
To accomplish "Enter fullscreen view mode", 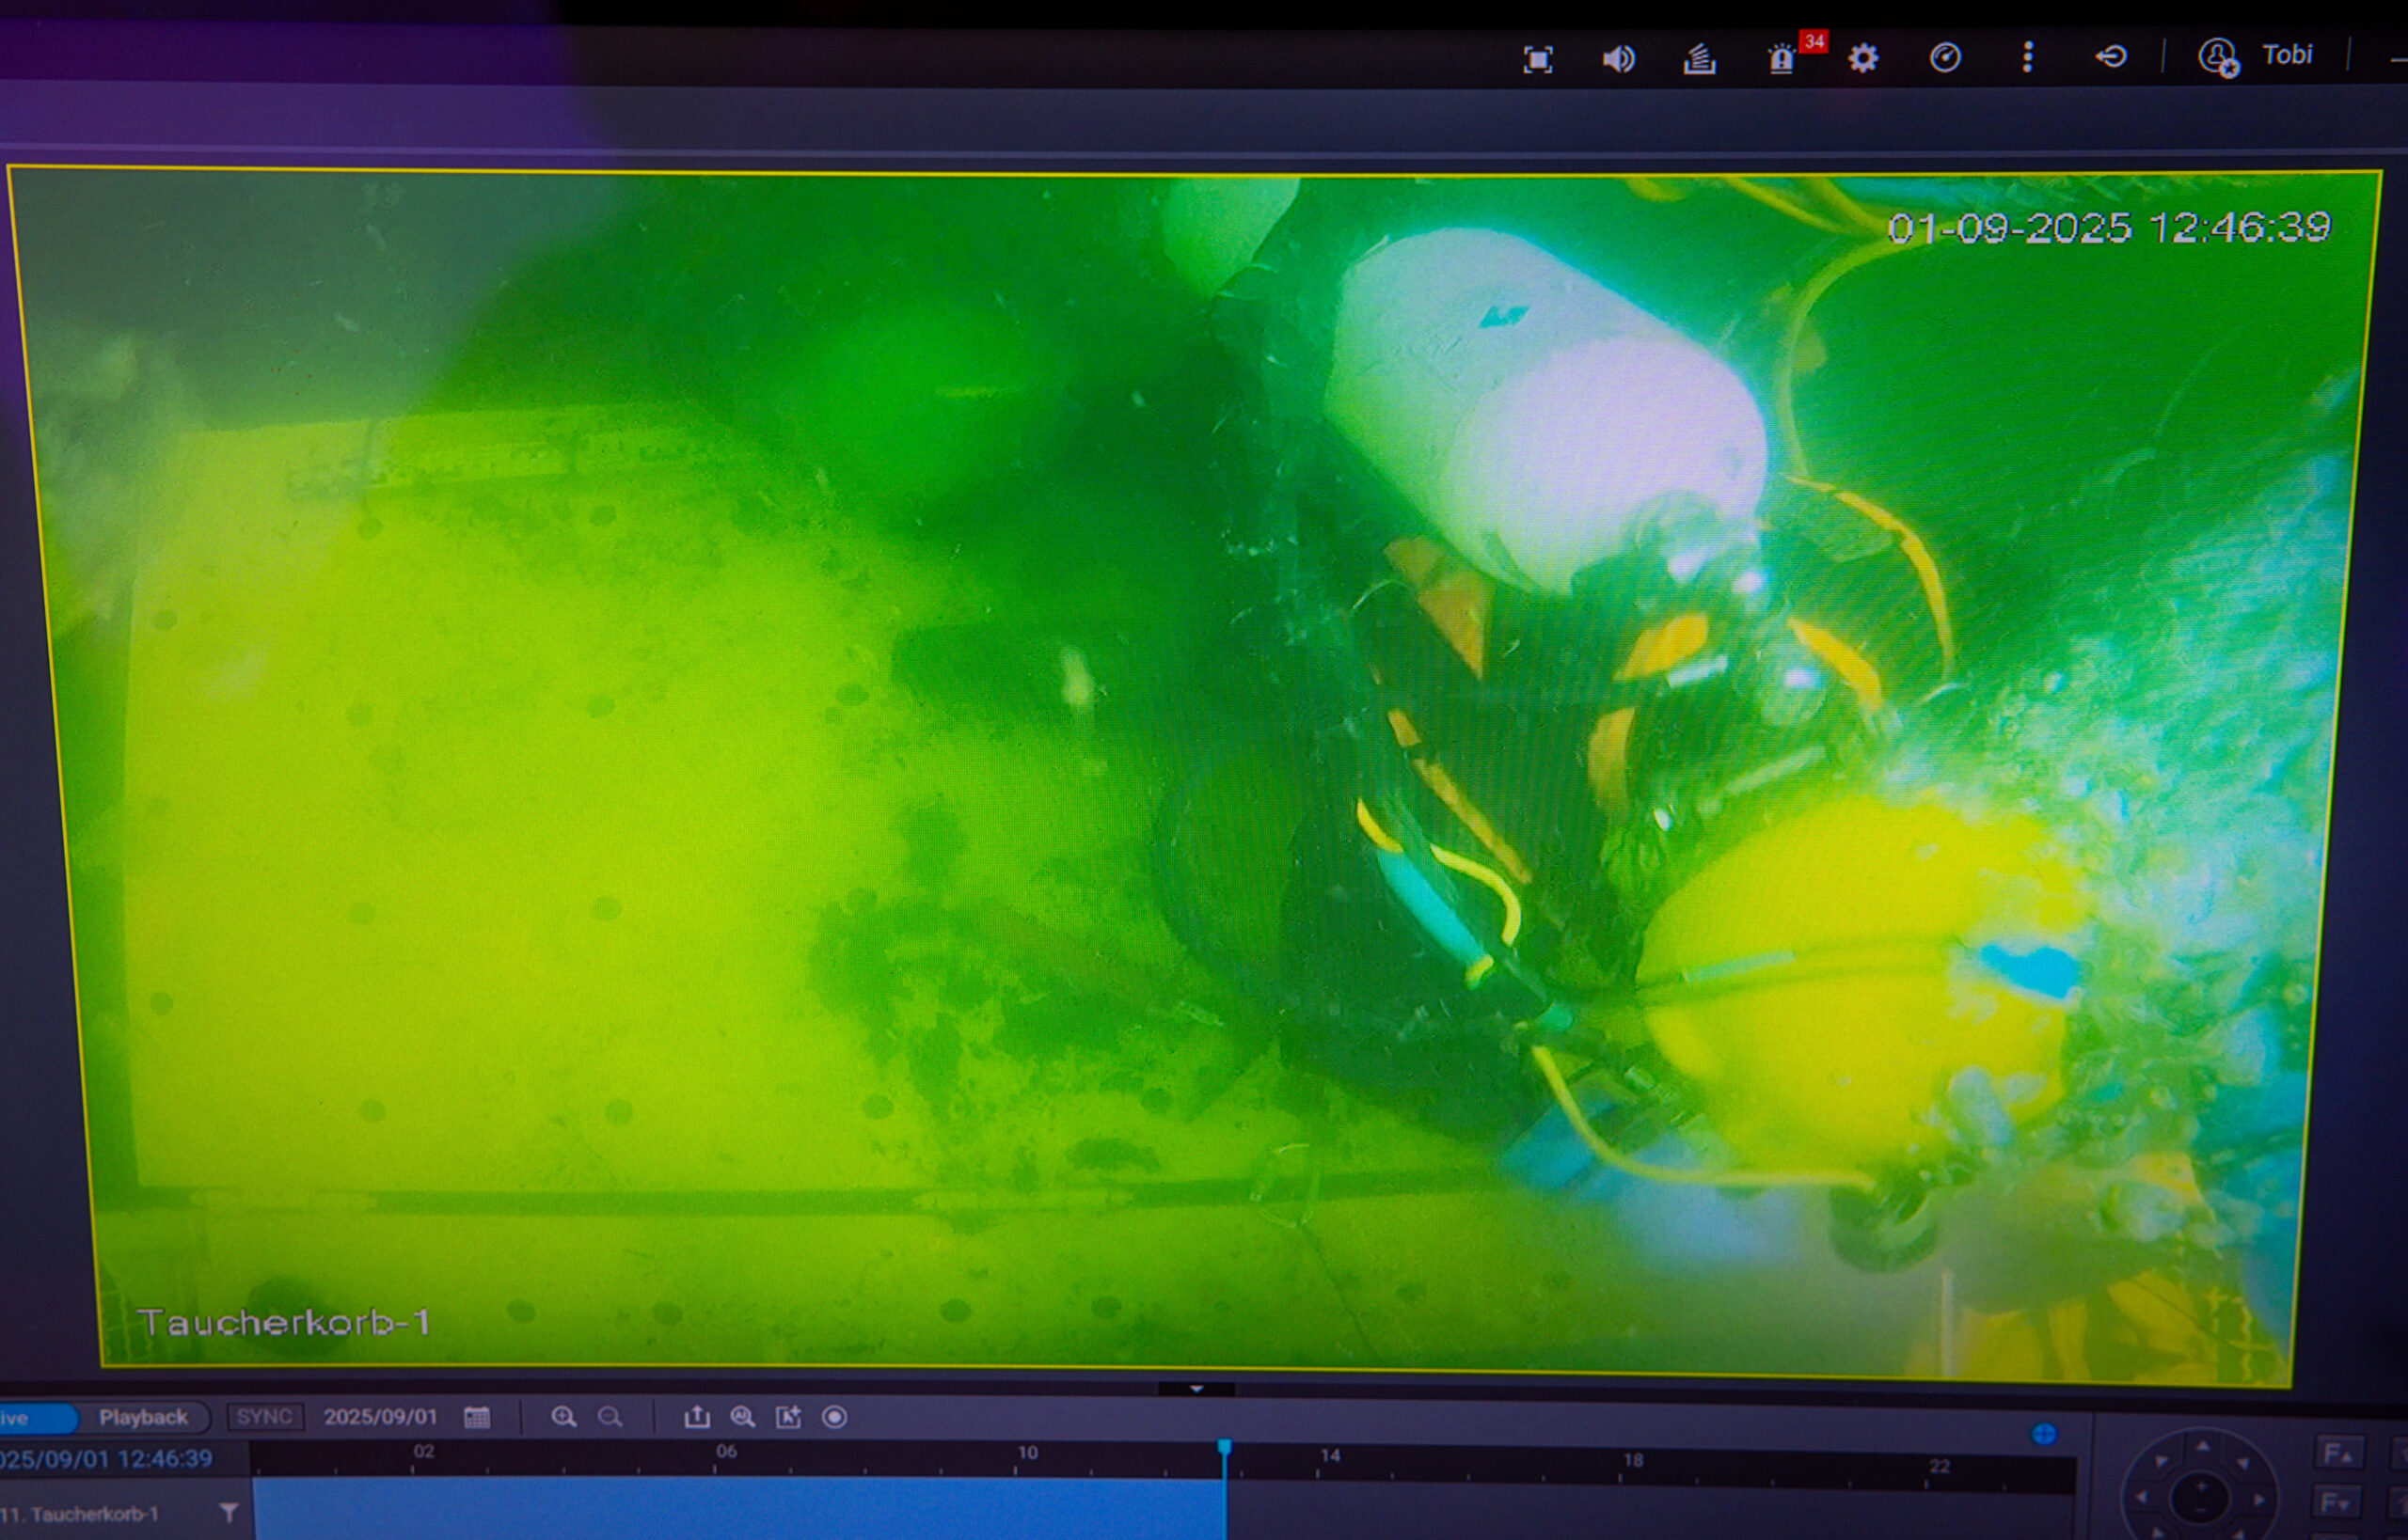I will pyautogui.click(x=1538, y=60).
